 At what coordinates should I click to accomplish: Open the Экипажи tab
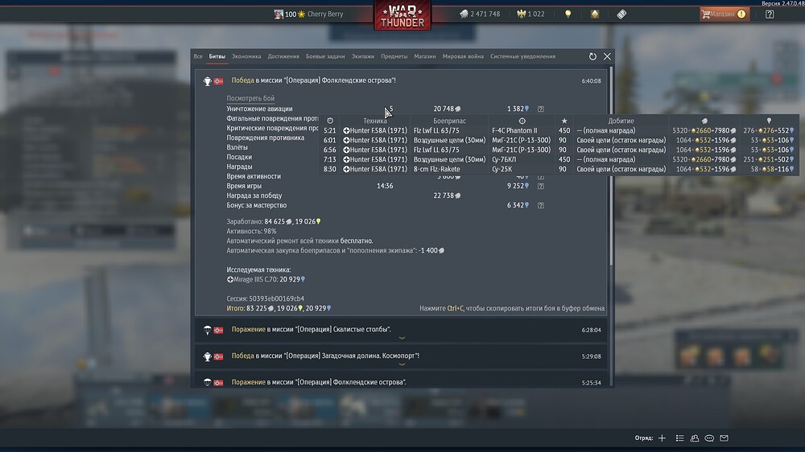[x=363, y=56]
